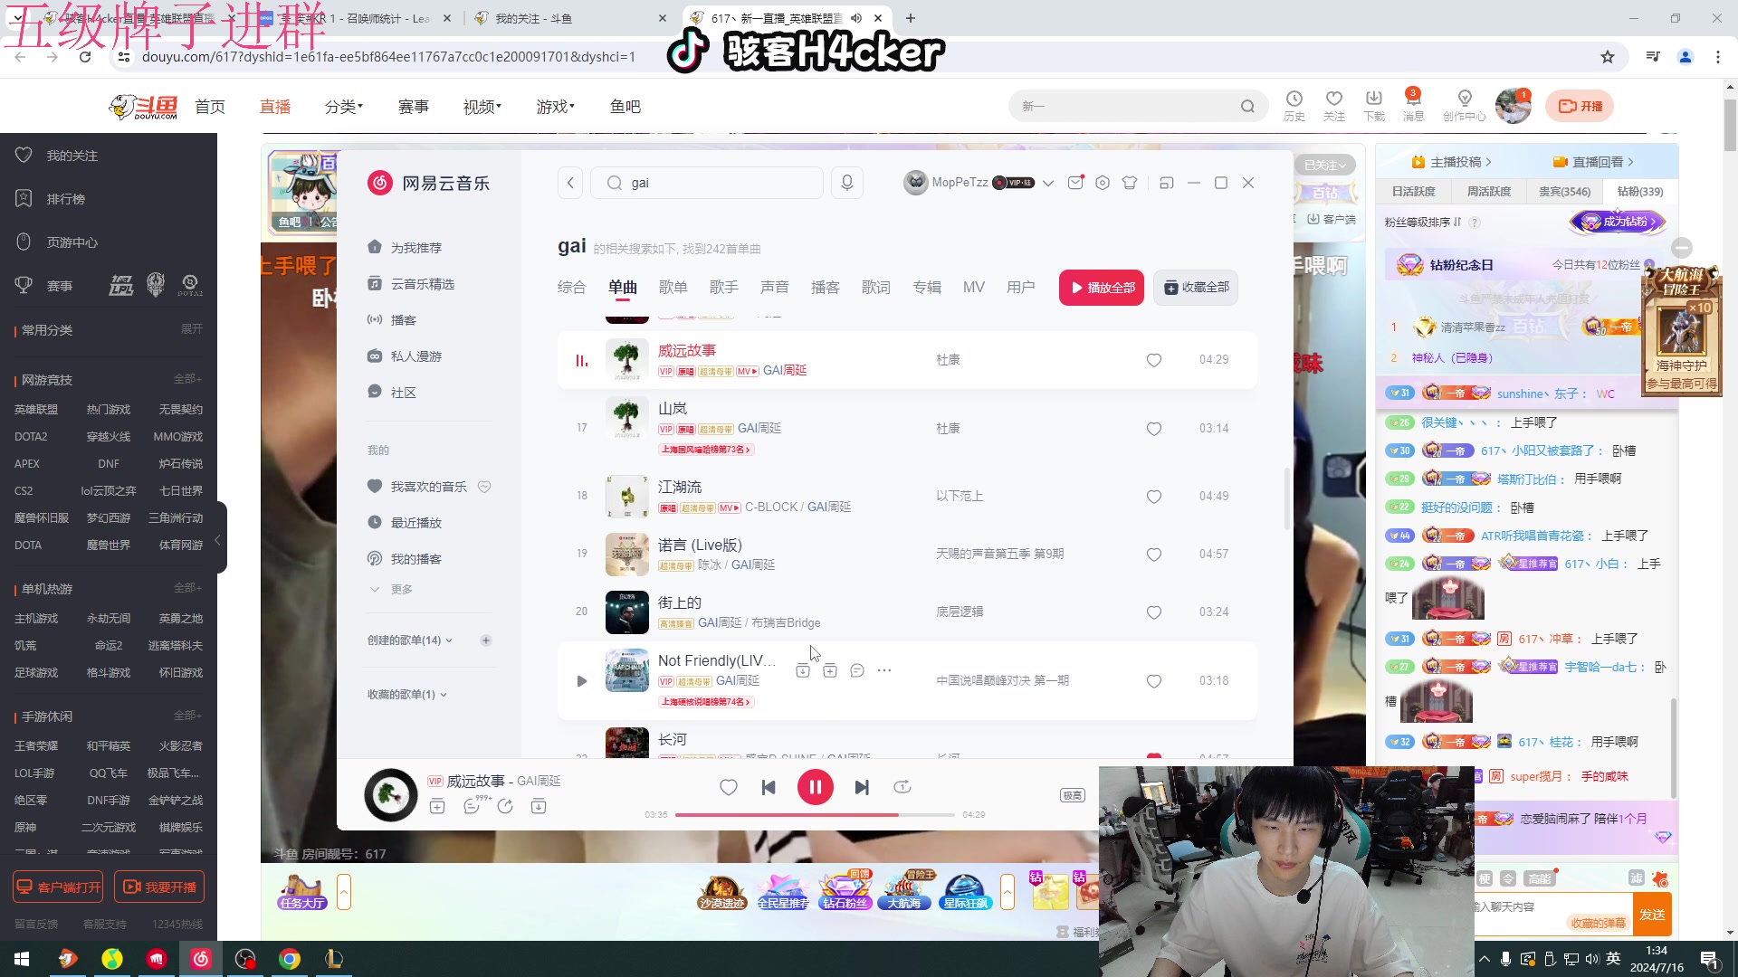Viewport: 1738px width, 977px height.
Task: Add playing song to a playlist
Action: pyautogui.click(x=437, y=806)
